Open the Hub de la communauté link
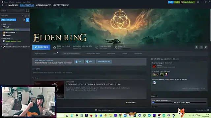The width and height of the screenshot is (211, 118). [72, 54]
